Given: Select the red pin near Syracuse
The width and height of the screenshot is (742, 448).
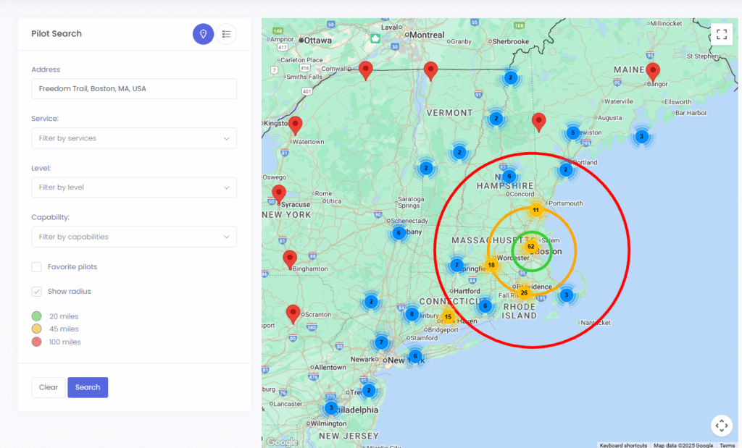Looking at the screenshot, I should (x=279, y=193).
